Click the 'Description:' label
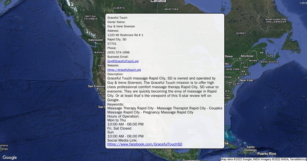 tap(115, 74)
